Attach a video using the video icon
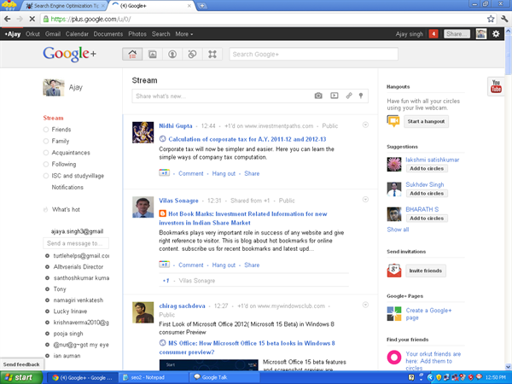The image size is (512, 384). tap(334, 96)
